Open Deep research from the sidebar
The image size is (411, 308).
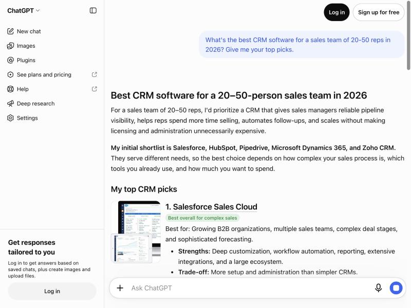pyautogui.click(x=35, y=104)
